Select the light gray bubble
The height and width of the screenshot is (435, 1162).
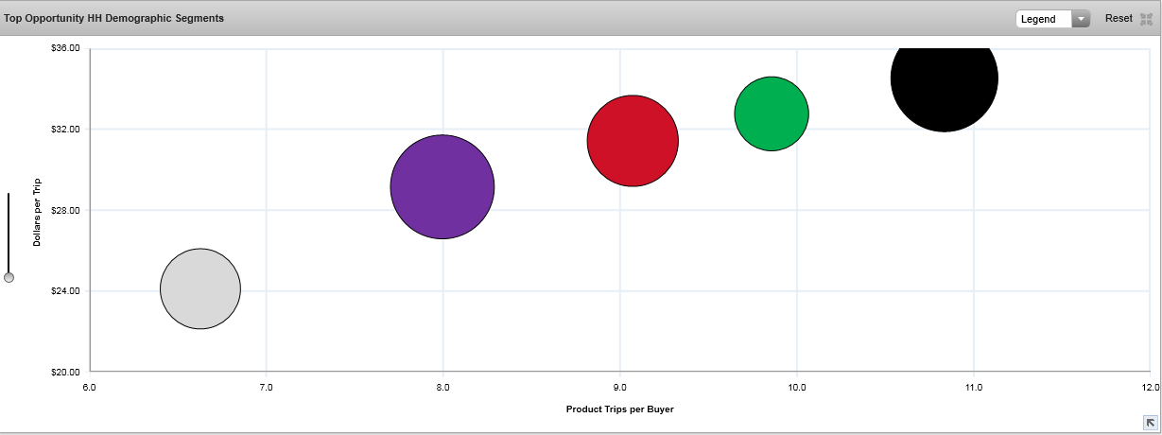click(200, 288)
